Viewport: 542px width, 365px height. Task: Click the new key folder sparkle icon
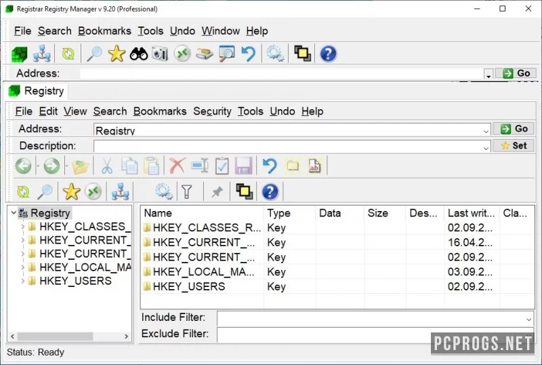coord(293,166)
